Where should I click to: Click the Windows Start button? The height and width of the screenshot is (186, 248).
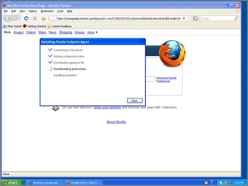coord(12,183)
